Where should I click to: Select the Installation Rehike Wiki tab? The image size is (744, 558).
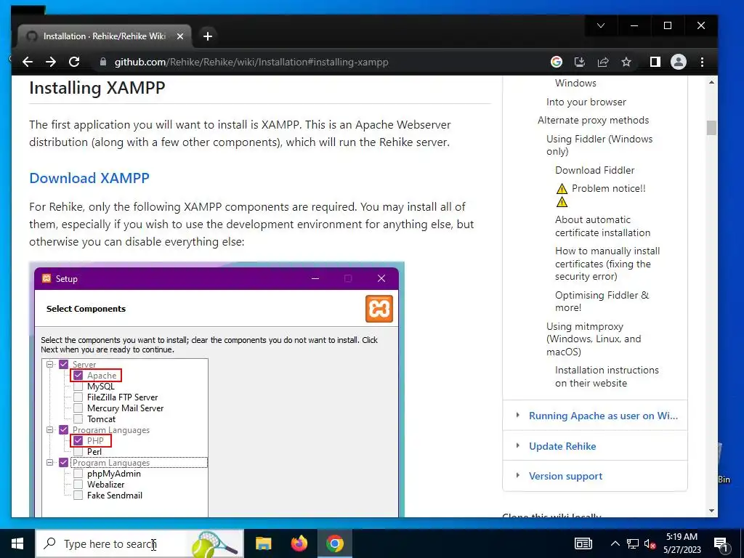coord(105,36)
